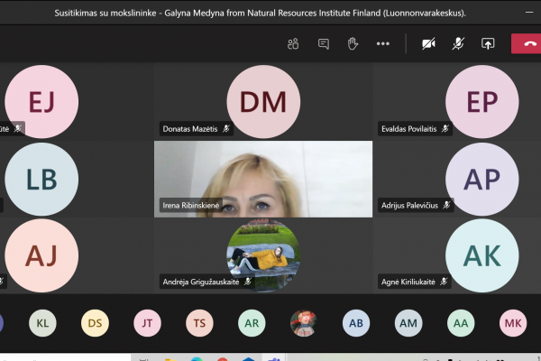Click the meeting title text in title bar

261,14
